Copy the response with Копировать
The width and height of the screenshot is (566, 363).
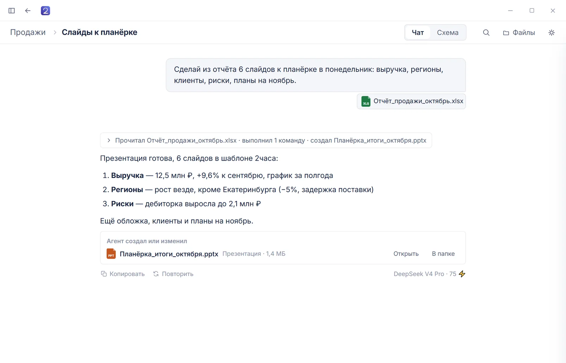(123, 274)
